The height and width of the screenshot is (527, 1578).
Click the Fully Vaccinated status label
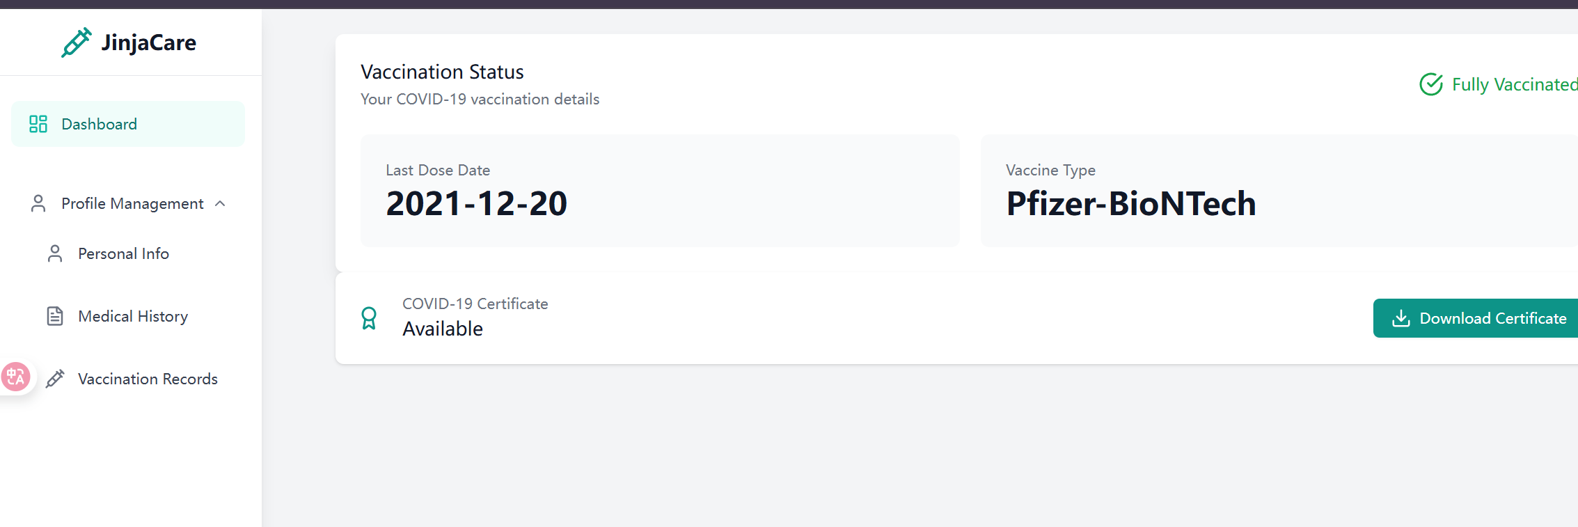coord(1513,84)
